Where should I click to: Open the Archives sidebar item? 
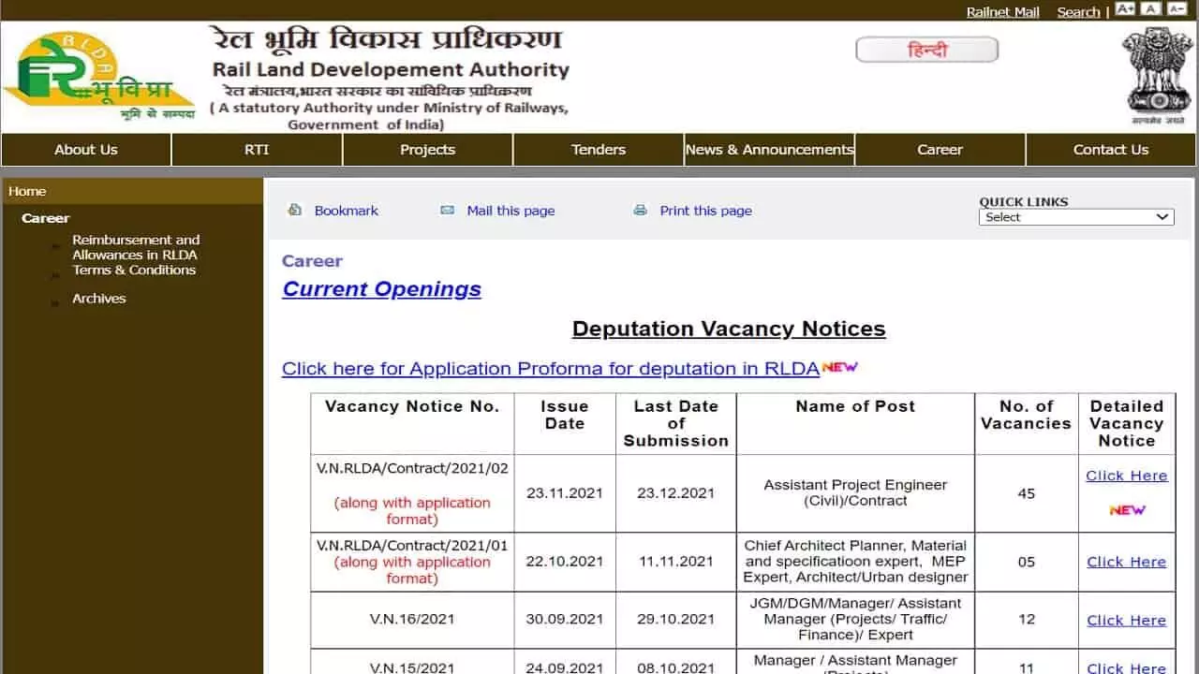click(99, 299)
